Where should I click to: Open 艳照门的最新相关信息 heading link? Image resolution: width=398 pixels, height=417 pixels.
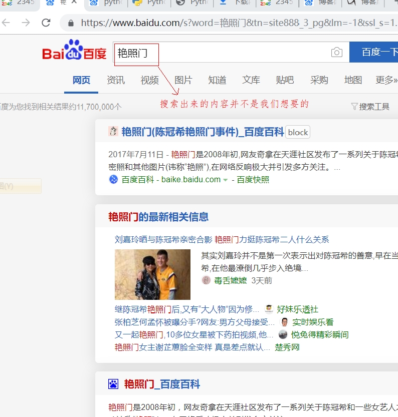point(158,217)
